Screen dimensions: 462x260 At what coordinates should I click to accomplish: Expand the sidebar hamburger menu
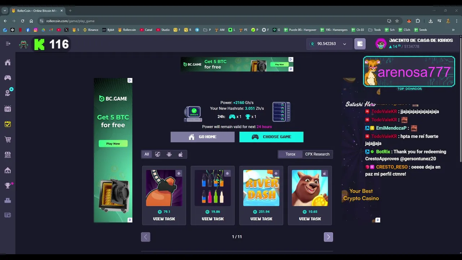coord(8,44)
